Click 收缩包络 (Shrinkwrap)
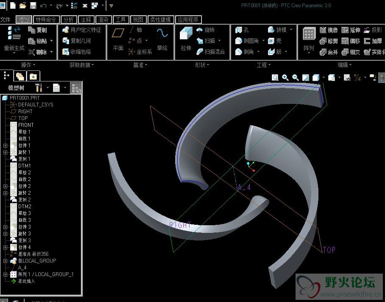Image resolution: width=385 pixels, height=302 pixels. click(x=77, y=52)
